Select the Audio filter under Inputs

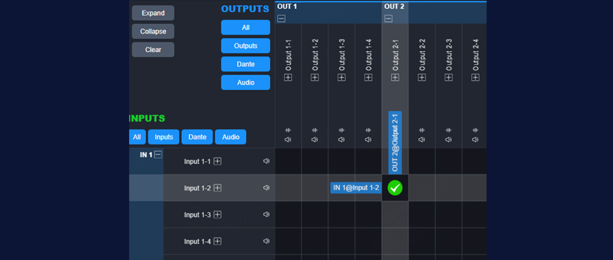tap(230, 137)
